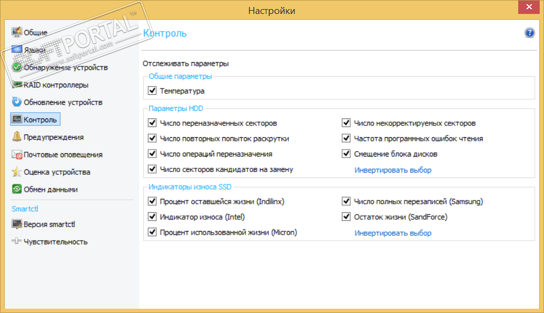
Task: Click the Версия smartctl terminal icon
Action: coord(16,224)
